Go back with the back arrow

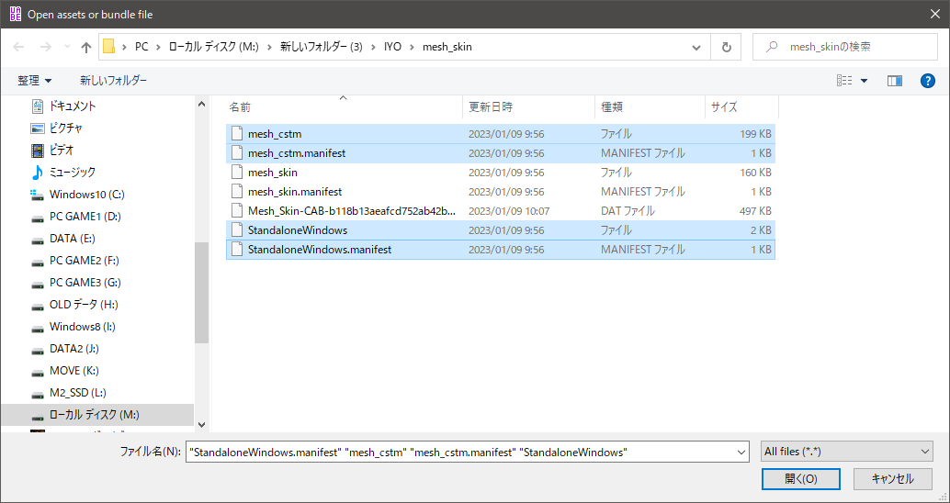click(18, 47)
